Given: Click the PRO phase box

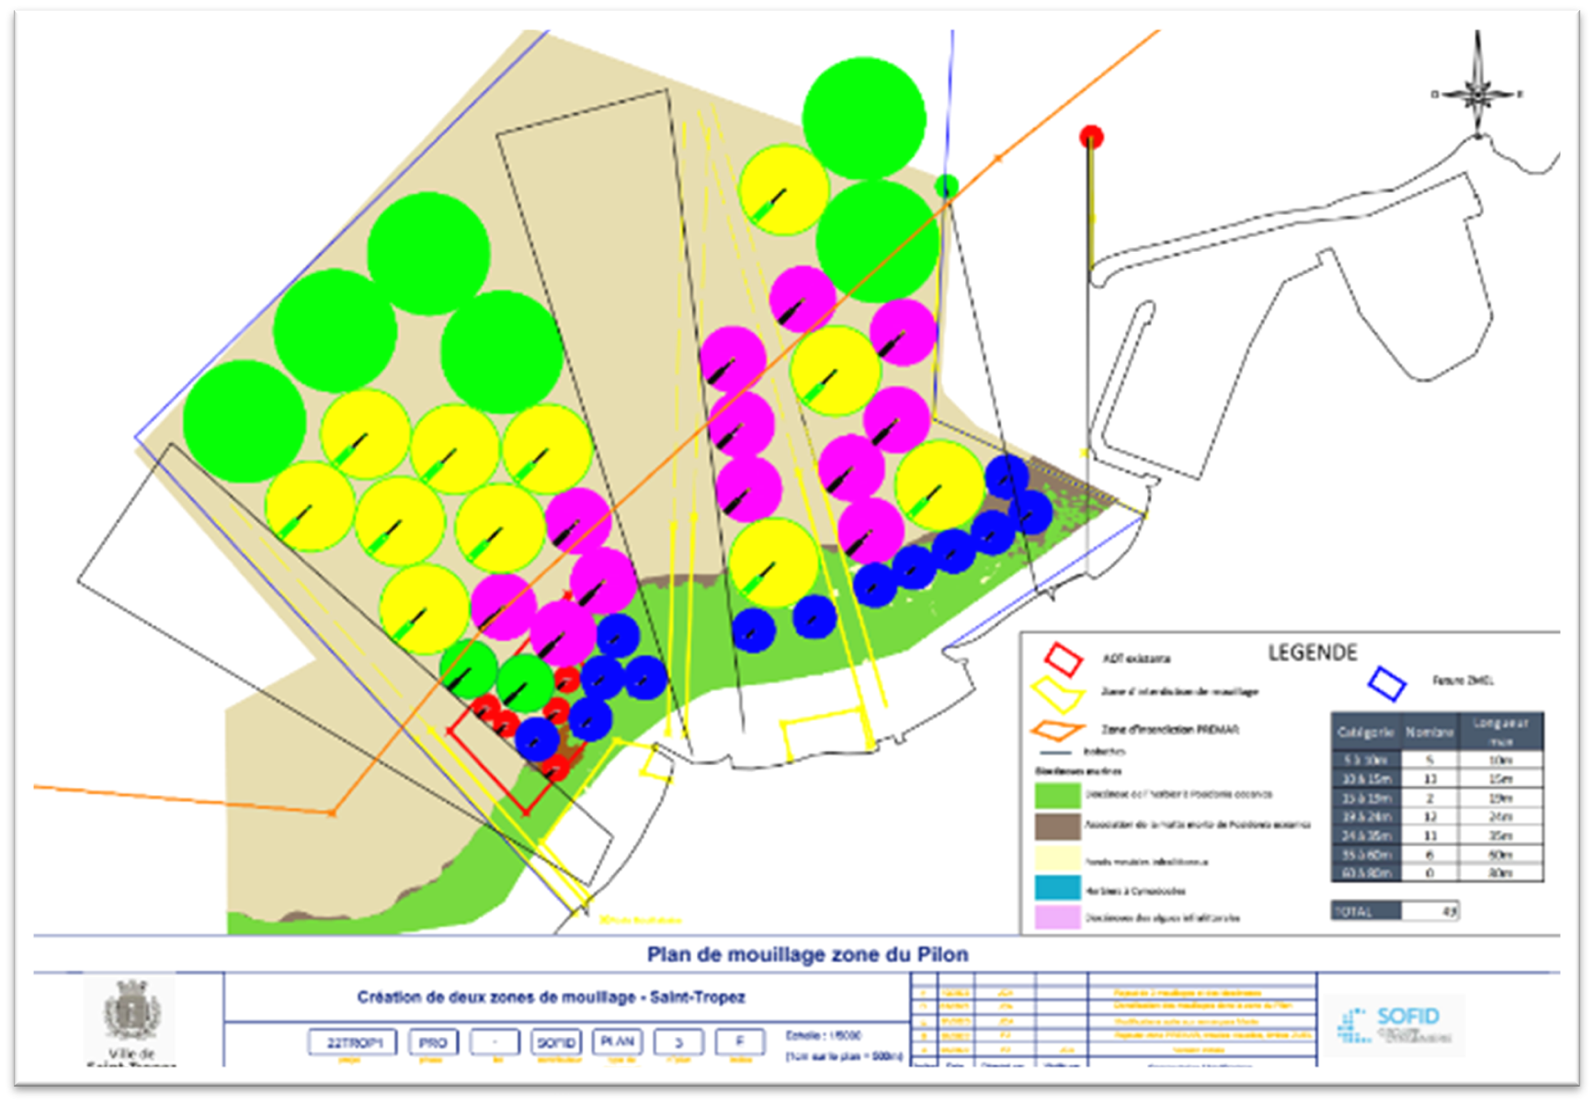Looking at the screenshot, I should point(432,1042).
